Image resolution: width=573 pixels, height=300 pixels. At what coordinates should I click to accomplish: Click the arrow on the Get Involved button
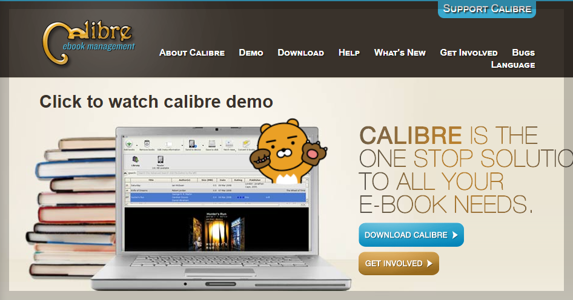[x=430, y=264]
